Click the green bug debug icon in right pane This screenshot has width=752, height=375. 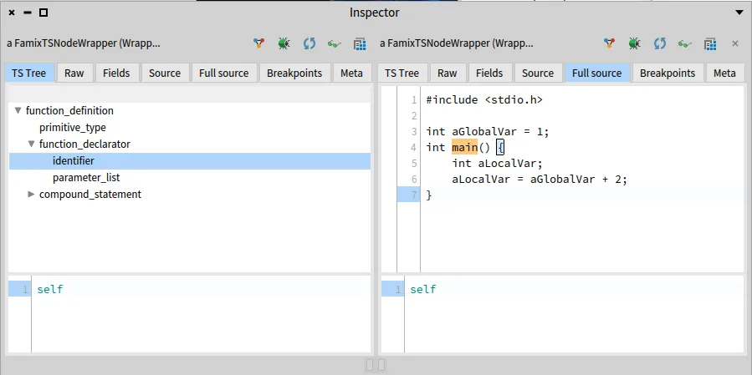(x=635, y=43)
